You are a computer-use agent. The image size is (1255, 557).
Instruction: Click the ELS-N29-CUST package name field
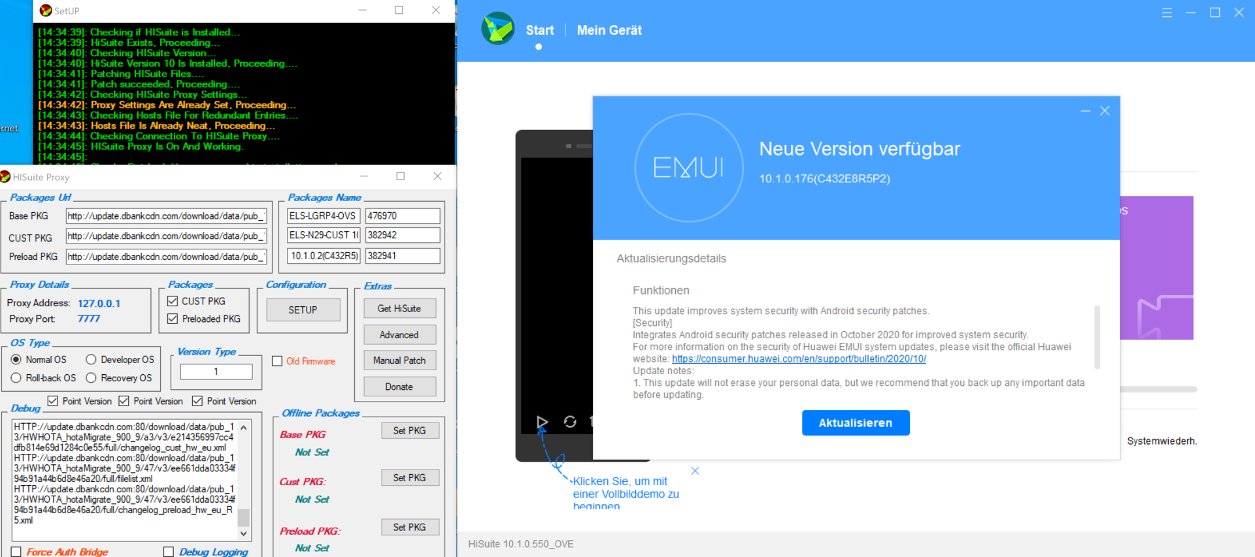324,235
